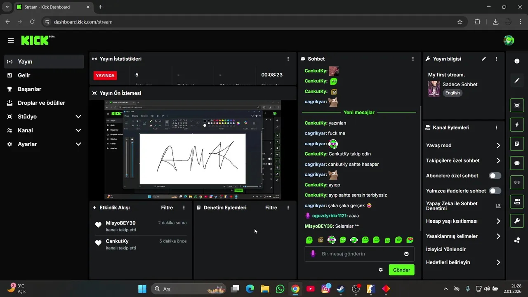
Task: Click Sadece Sohbet category thumbnail
Action: point(434,89)
